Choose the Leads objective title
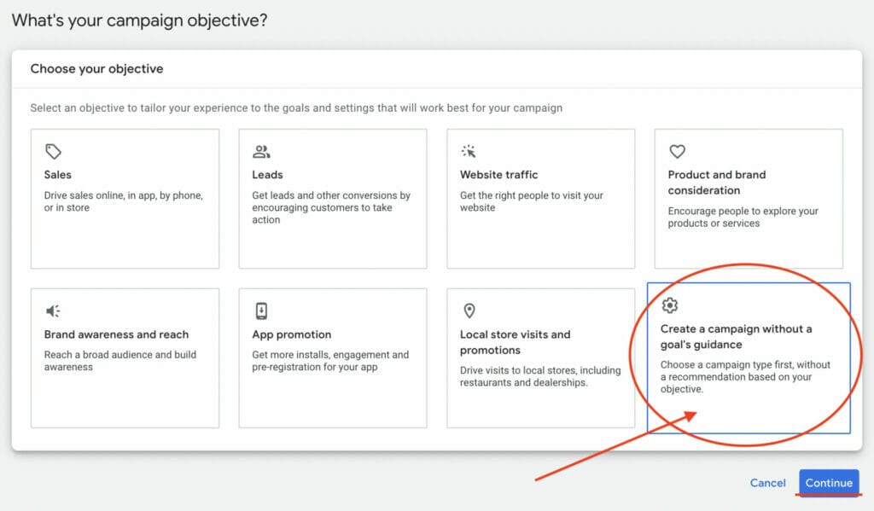 [267, 174]
